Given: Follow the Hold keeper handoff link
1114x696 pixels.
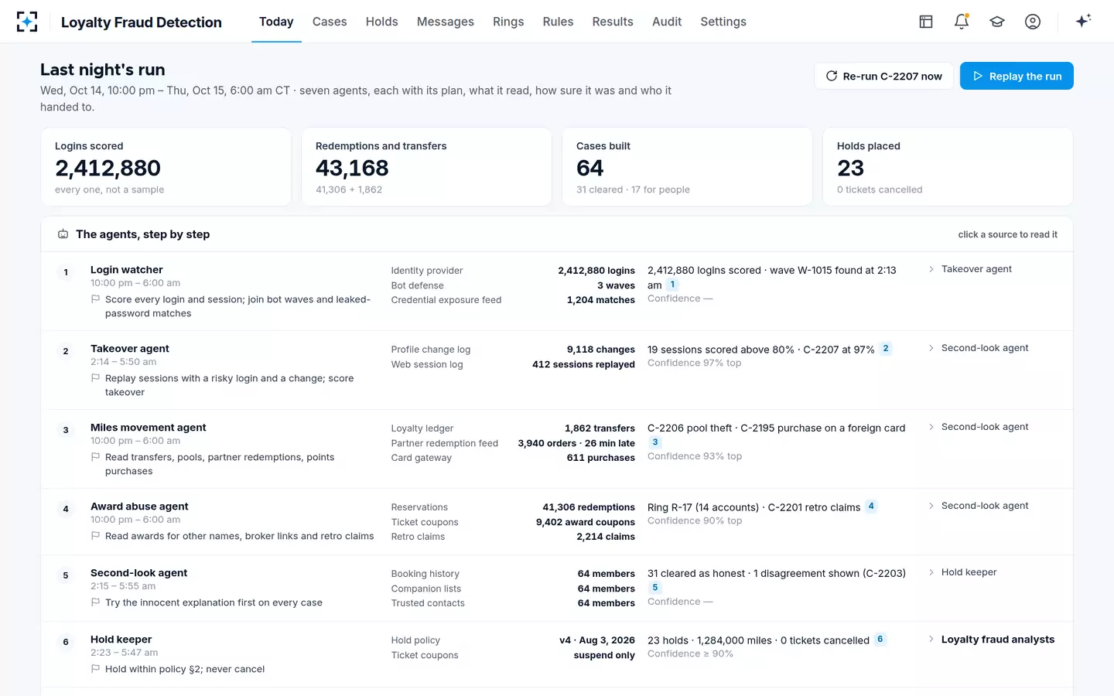Looking at the screenshot, I should click(x=969, y=572).
